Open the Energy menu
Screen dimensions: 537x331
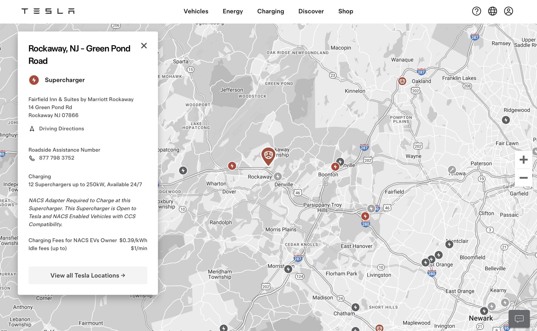click(233, 11)
